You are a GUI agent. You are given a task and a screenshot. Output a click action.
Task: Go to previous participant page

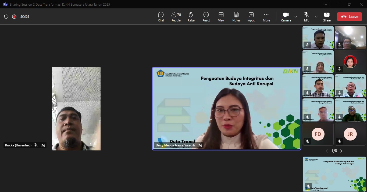327,151
